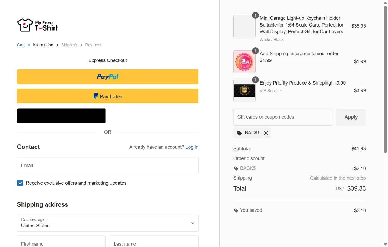Focus the First name field
Screen dimensions: 388x247
61,241
